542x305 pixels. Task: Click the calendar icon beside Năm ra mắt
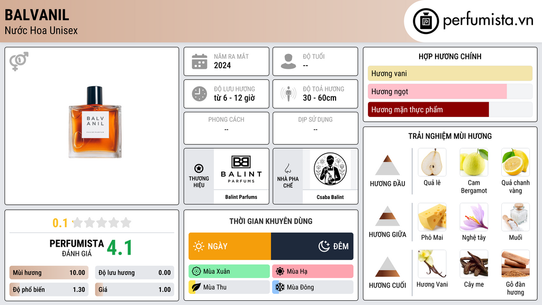coord(200,61)
